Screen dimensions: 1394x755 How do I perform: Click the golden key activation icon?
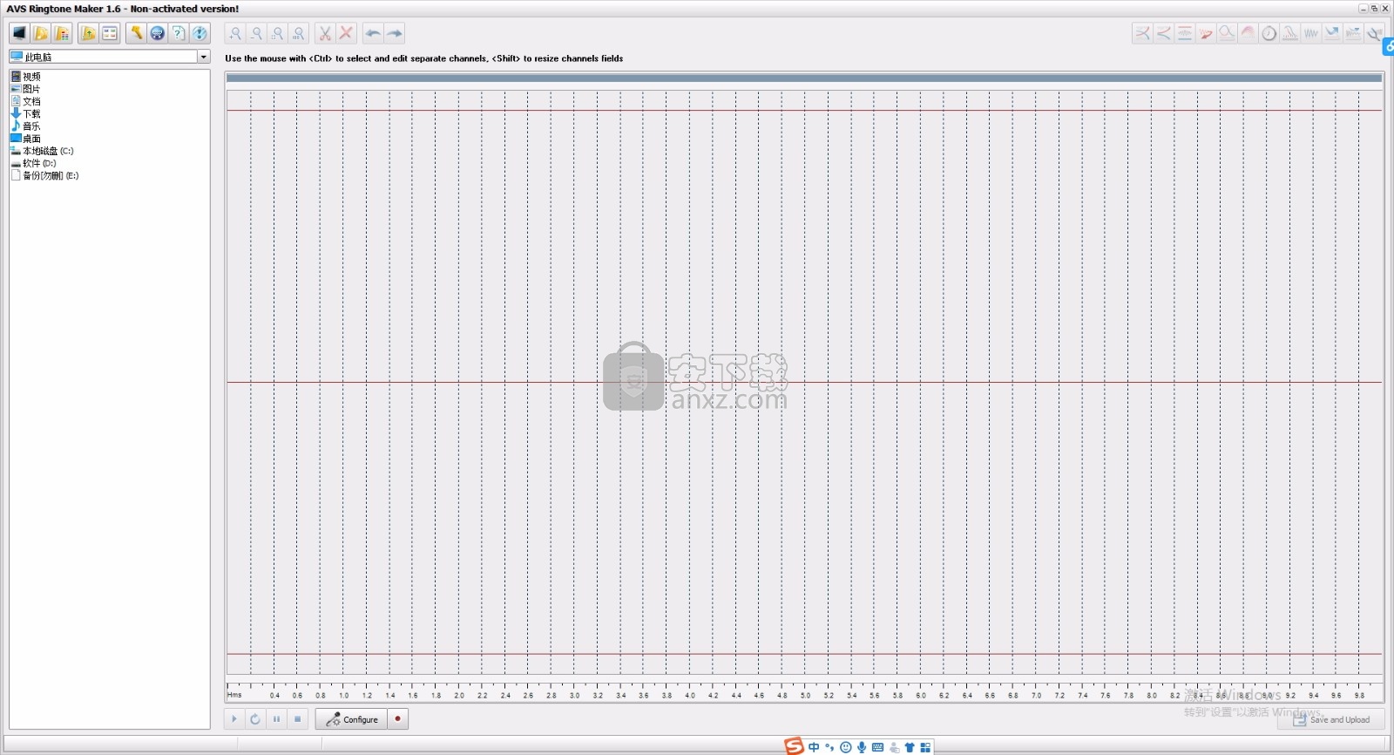(136, 33)
